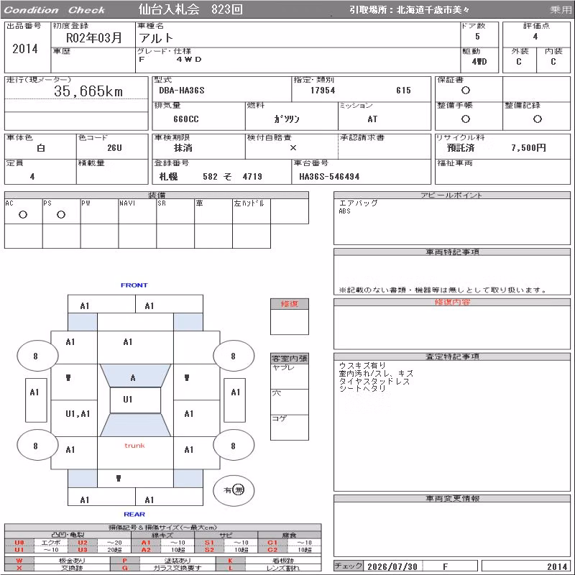This screenshot has height=575, width=575.
Task: Select the note シートヘタリ
Action: click(x=362, y=389)
